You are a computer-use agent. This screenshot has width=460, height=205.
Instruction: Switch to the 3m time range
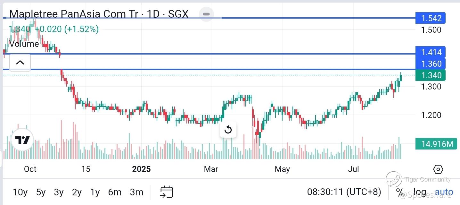(136, 192)
